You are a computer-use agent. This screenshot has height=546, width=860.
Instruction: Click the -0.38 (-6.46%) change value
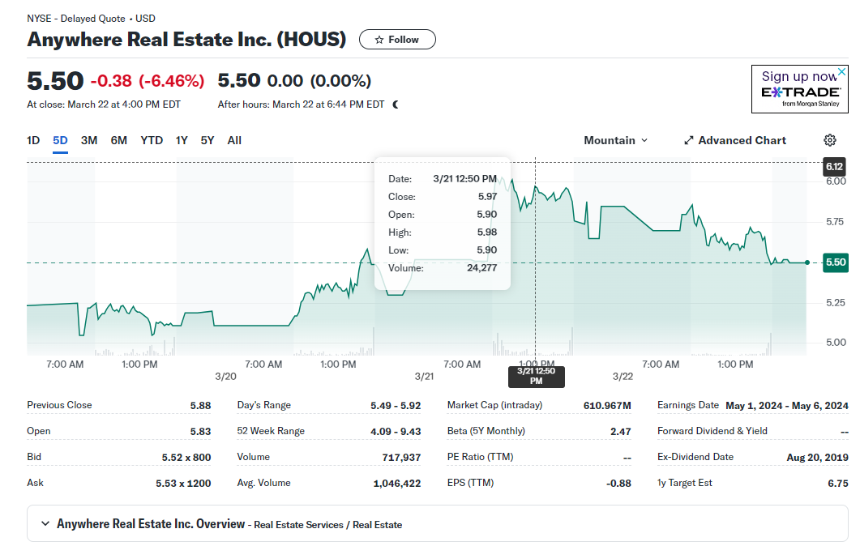pos(147,81)
